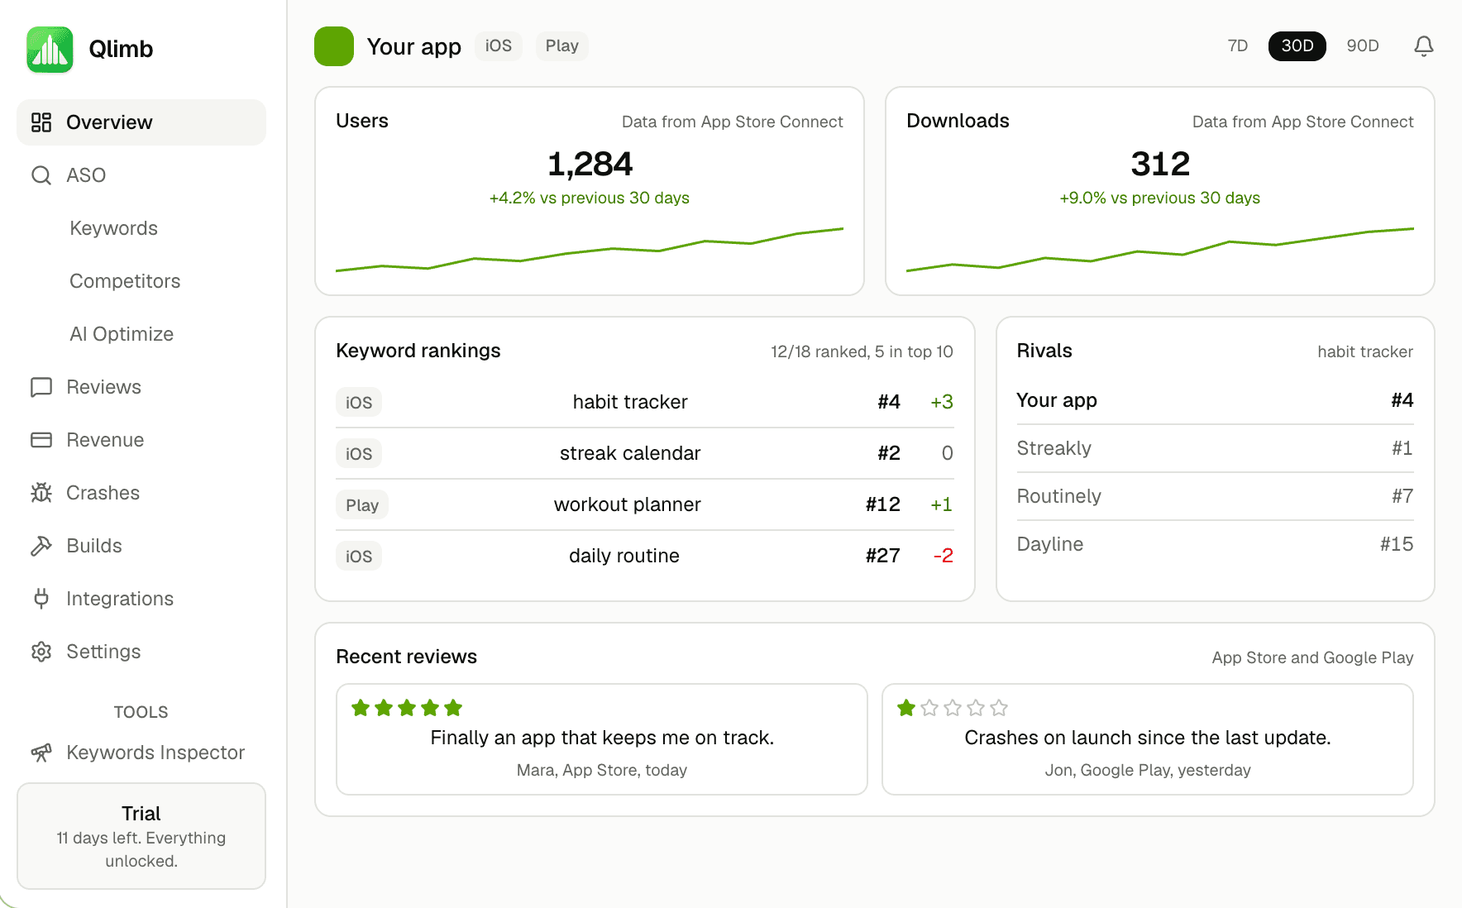Click the Builds hammer icon
The width and height of the screenshot is (1462, 908).
click(x=41, y=546)
